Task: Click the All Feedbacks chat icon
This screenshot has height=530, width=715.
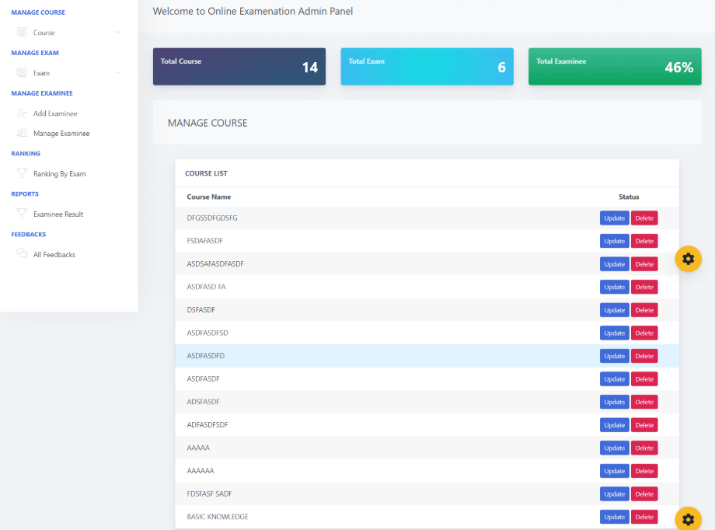Action: 22,255
